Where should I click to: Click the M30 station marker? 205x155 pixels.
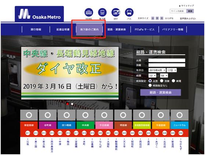181,133
